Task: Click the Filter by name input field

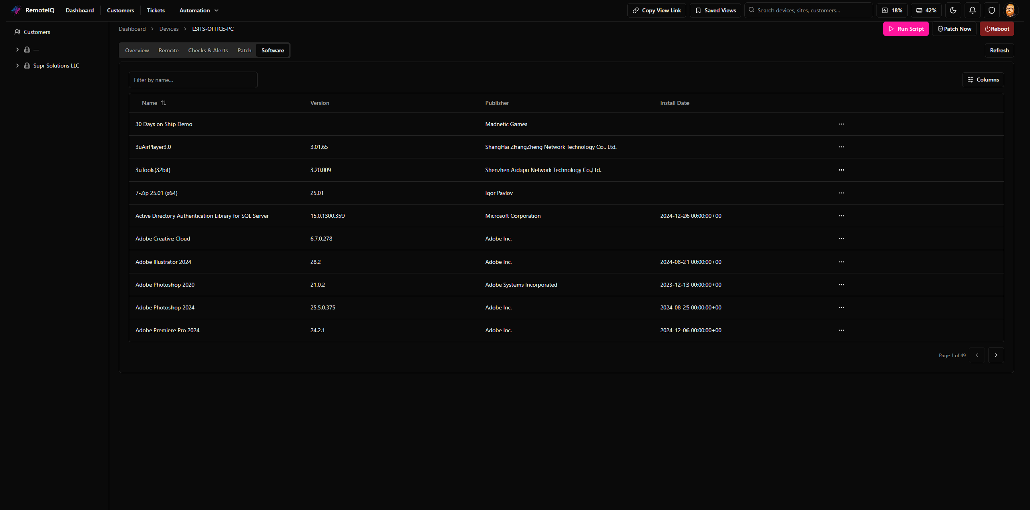Action: 193,79
